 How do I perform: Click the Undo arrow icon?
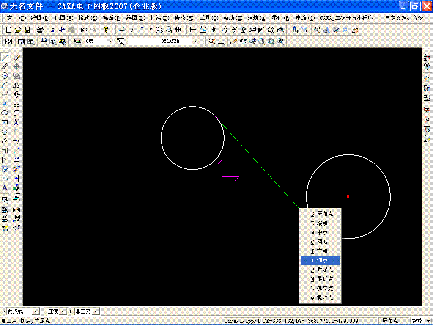(x=84, y=30)
